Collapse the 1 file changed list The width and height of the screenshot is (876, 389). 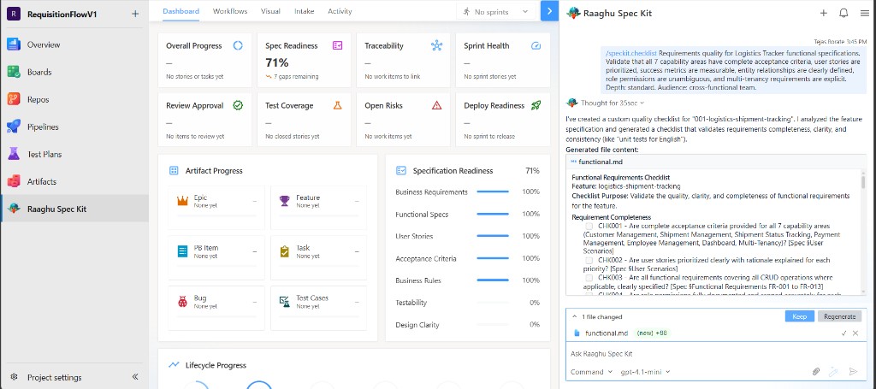[x=574, y=316]
